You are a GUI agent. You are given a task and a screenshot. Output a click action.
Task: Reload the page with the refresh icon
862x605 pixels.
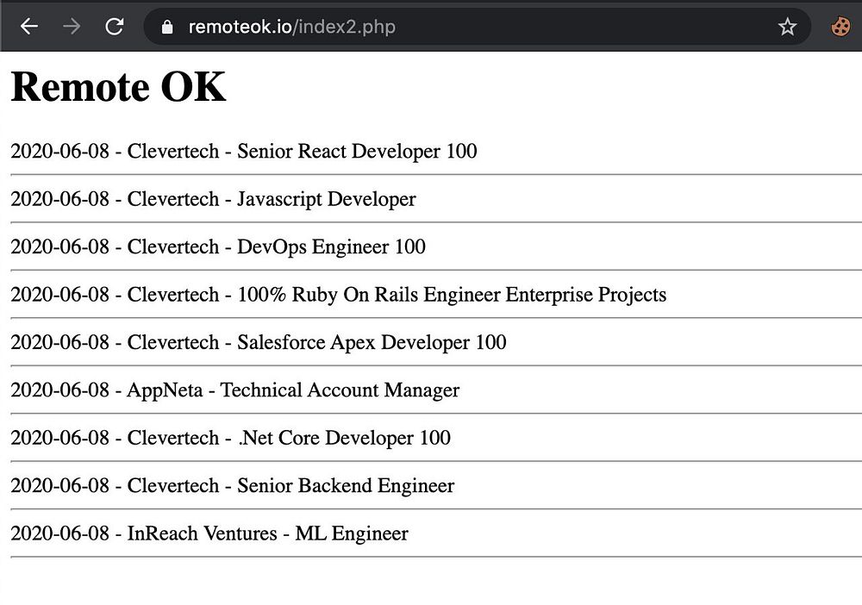115,27
